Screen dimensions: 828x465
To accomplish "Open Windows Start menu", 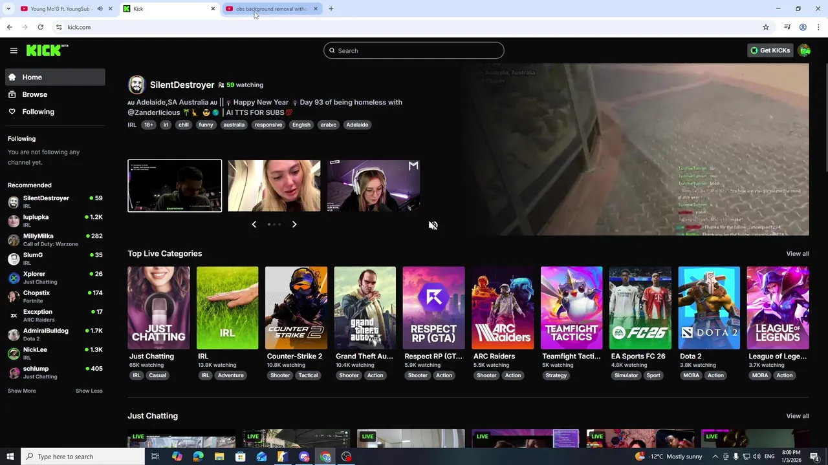I will point(10,457).
